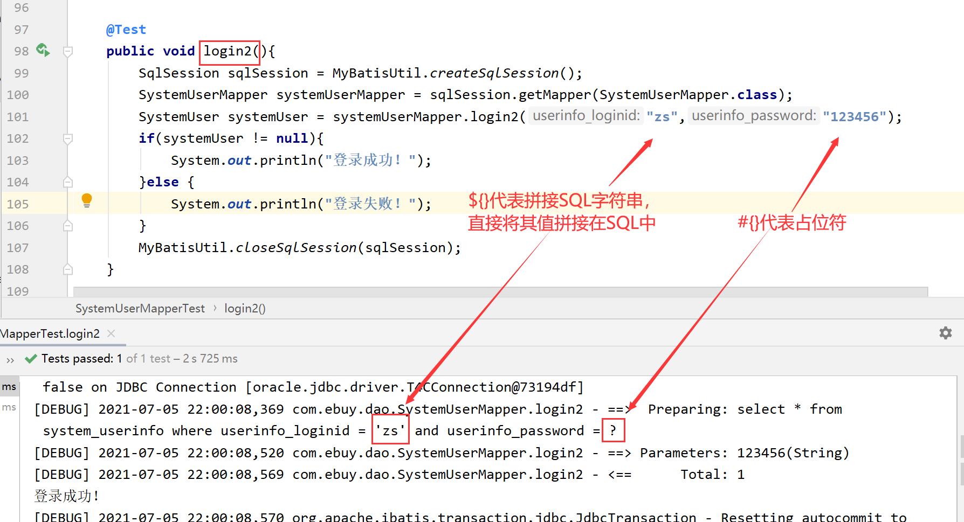Click the JdbcTransaction resetting autocommit log line
The image size is (964, 522).
click(470, 516)
